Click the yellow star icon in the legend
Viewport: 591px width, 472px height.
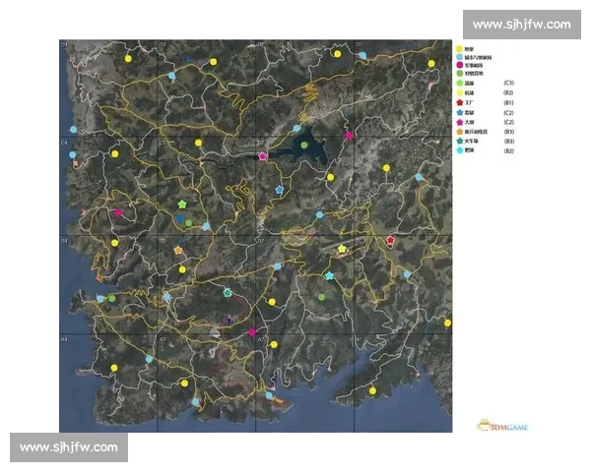point(459,92)
